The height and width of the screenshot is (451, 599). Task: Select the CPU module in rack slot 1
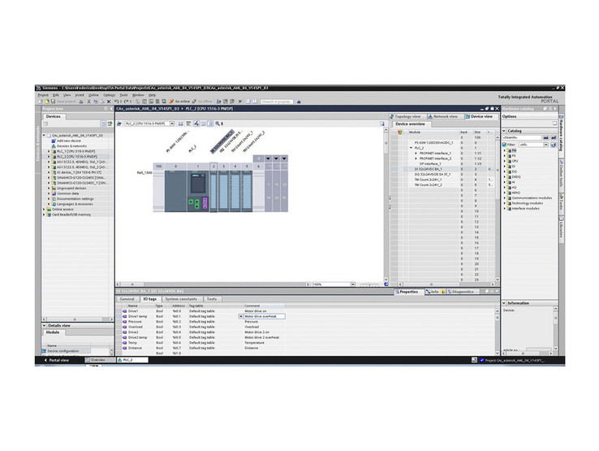198,191
